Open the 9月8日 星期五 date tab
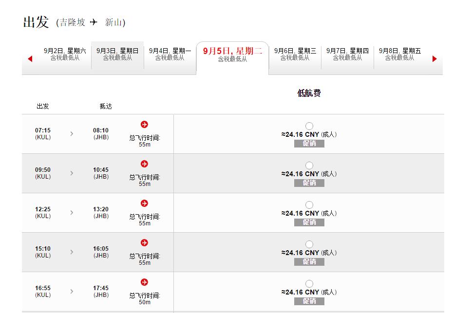This screenshot has height=313, width=453. [x=400, y=54]
